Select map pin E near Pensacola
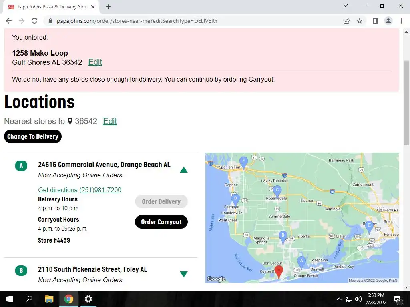Image resolution: width=410 pixels, height=307 pixels. [x=369, y=227]
